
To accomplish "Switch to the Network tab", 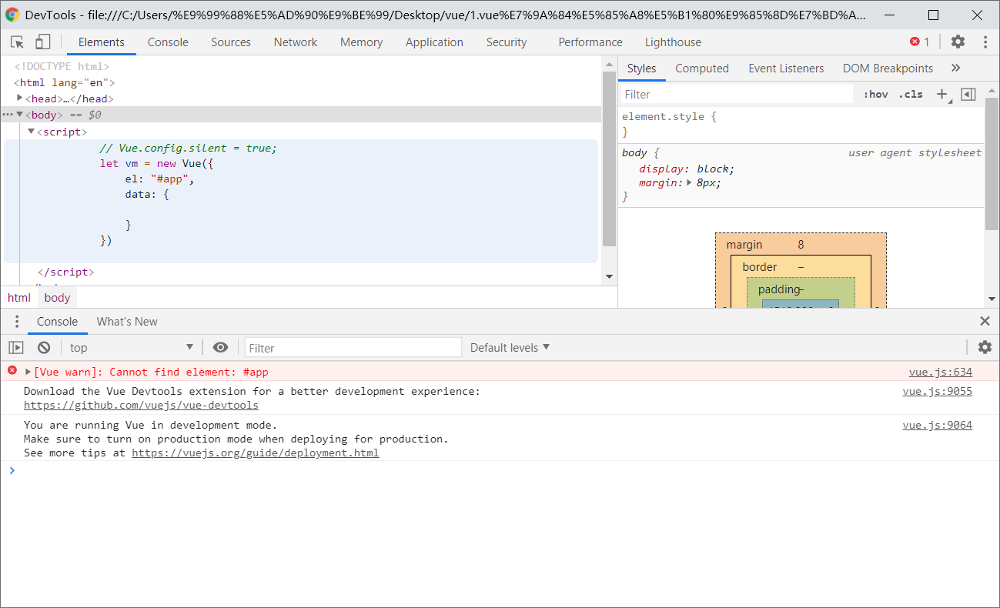I will point(295,42).
